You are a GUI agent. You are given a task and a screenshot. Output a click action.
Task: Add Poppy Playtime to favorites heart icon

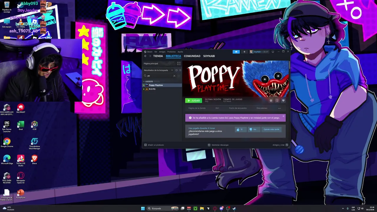point(283,100)
